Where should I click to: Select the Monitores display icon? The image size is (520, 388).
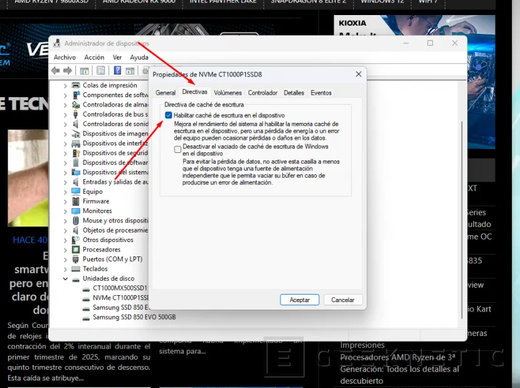76,211
